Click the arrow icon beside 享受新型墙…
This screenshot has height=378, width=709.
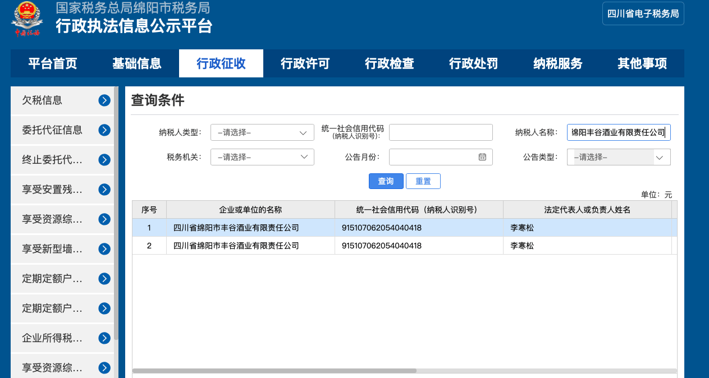pos(104,249)
